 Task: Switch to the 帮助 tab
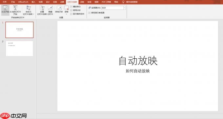point(116,2)
